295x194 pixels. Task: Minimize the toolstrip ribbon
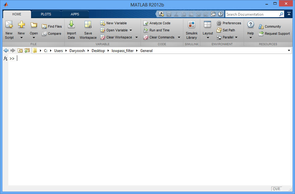click(x=289, y=14)
